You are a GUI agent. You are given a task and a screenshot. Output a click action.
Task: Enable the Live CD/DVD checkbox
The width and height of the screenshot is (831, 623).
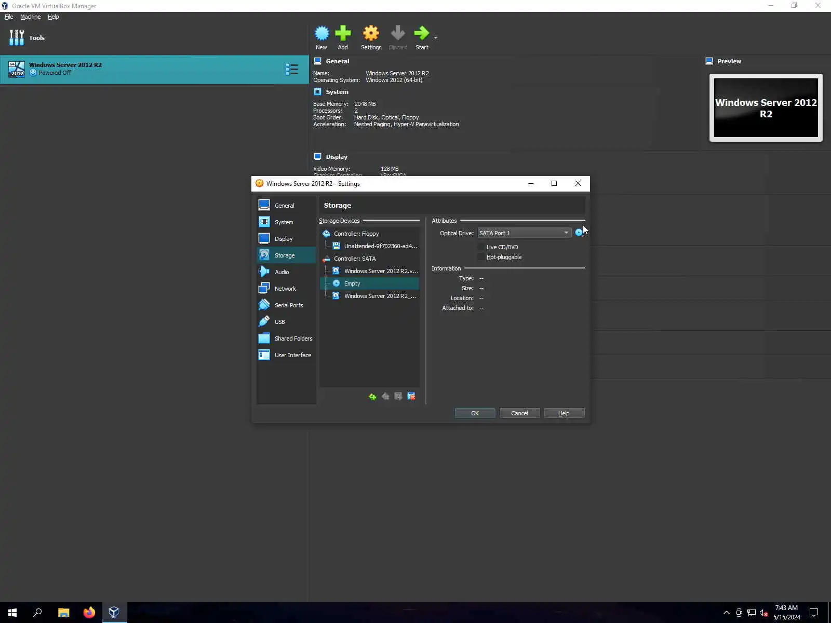pos(481,247)
